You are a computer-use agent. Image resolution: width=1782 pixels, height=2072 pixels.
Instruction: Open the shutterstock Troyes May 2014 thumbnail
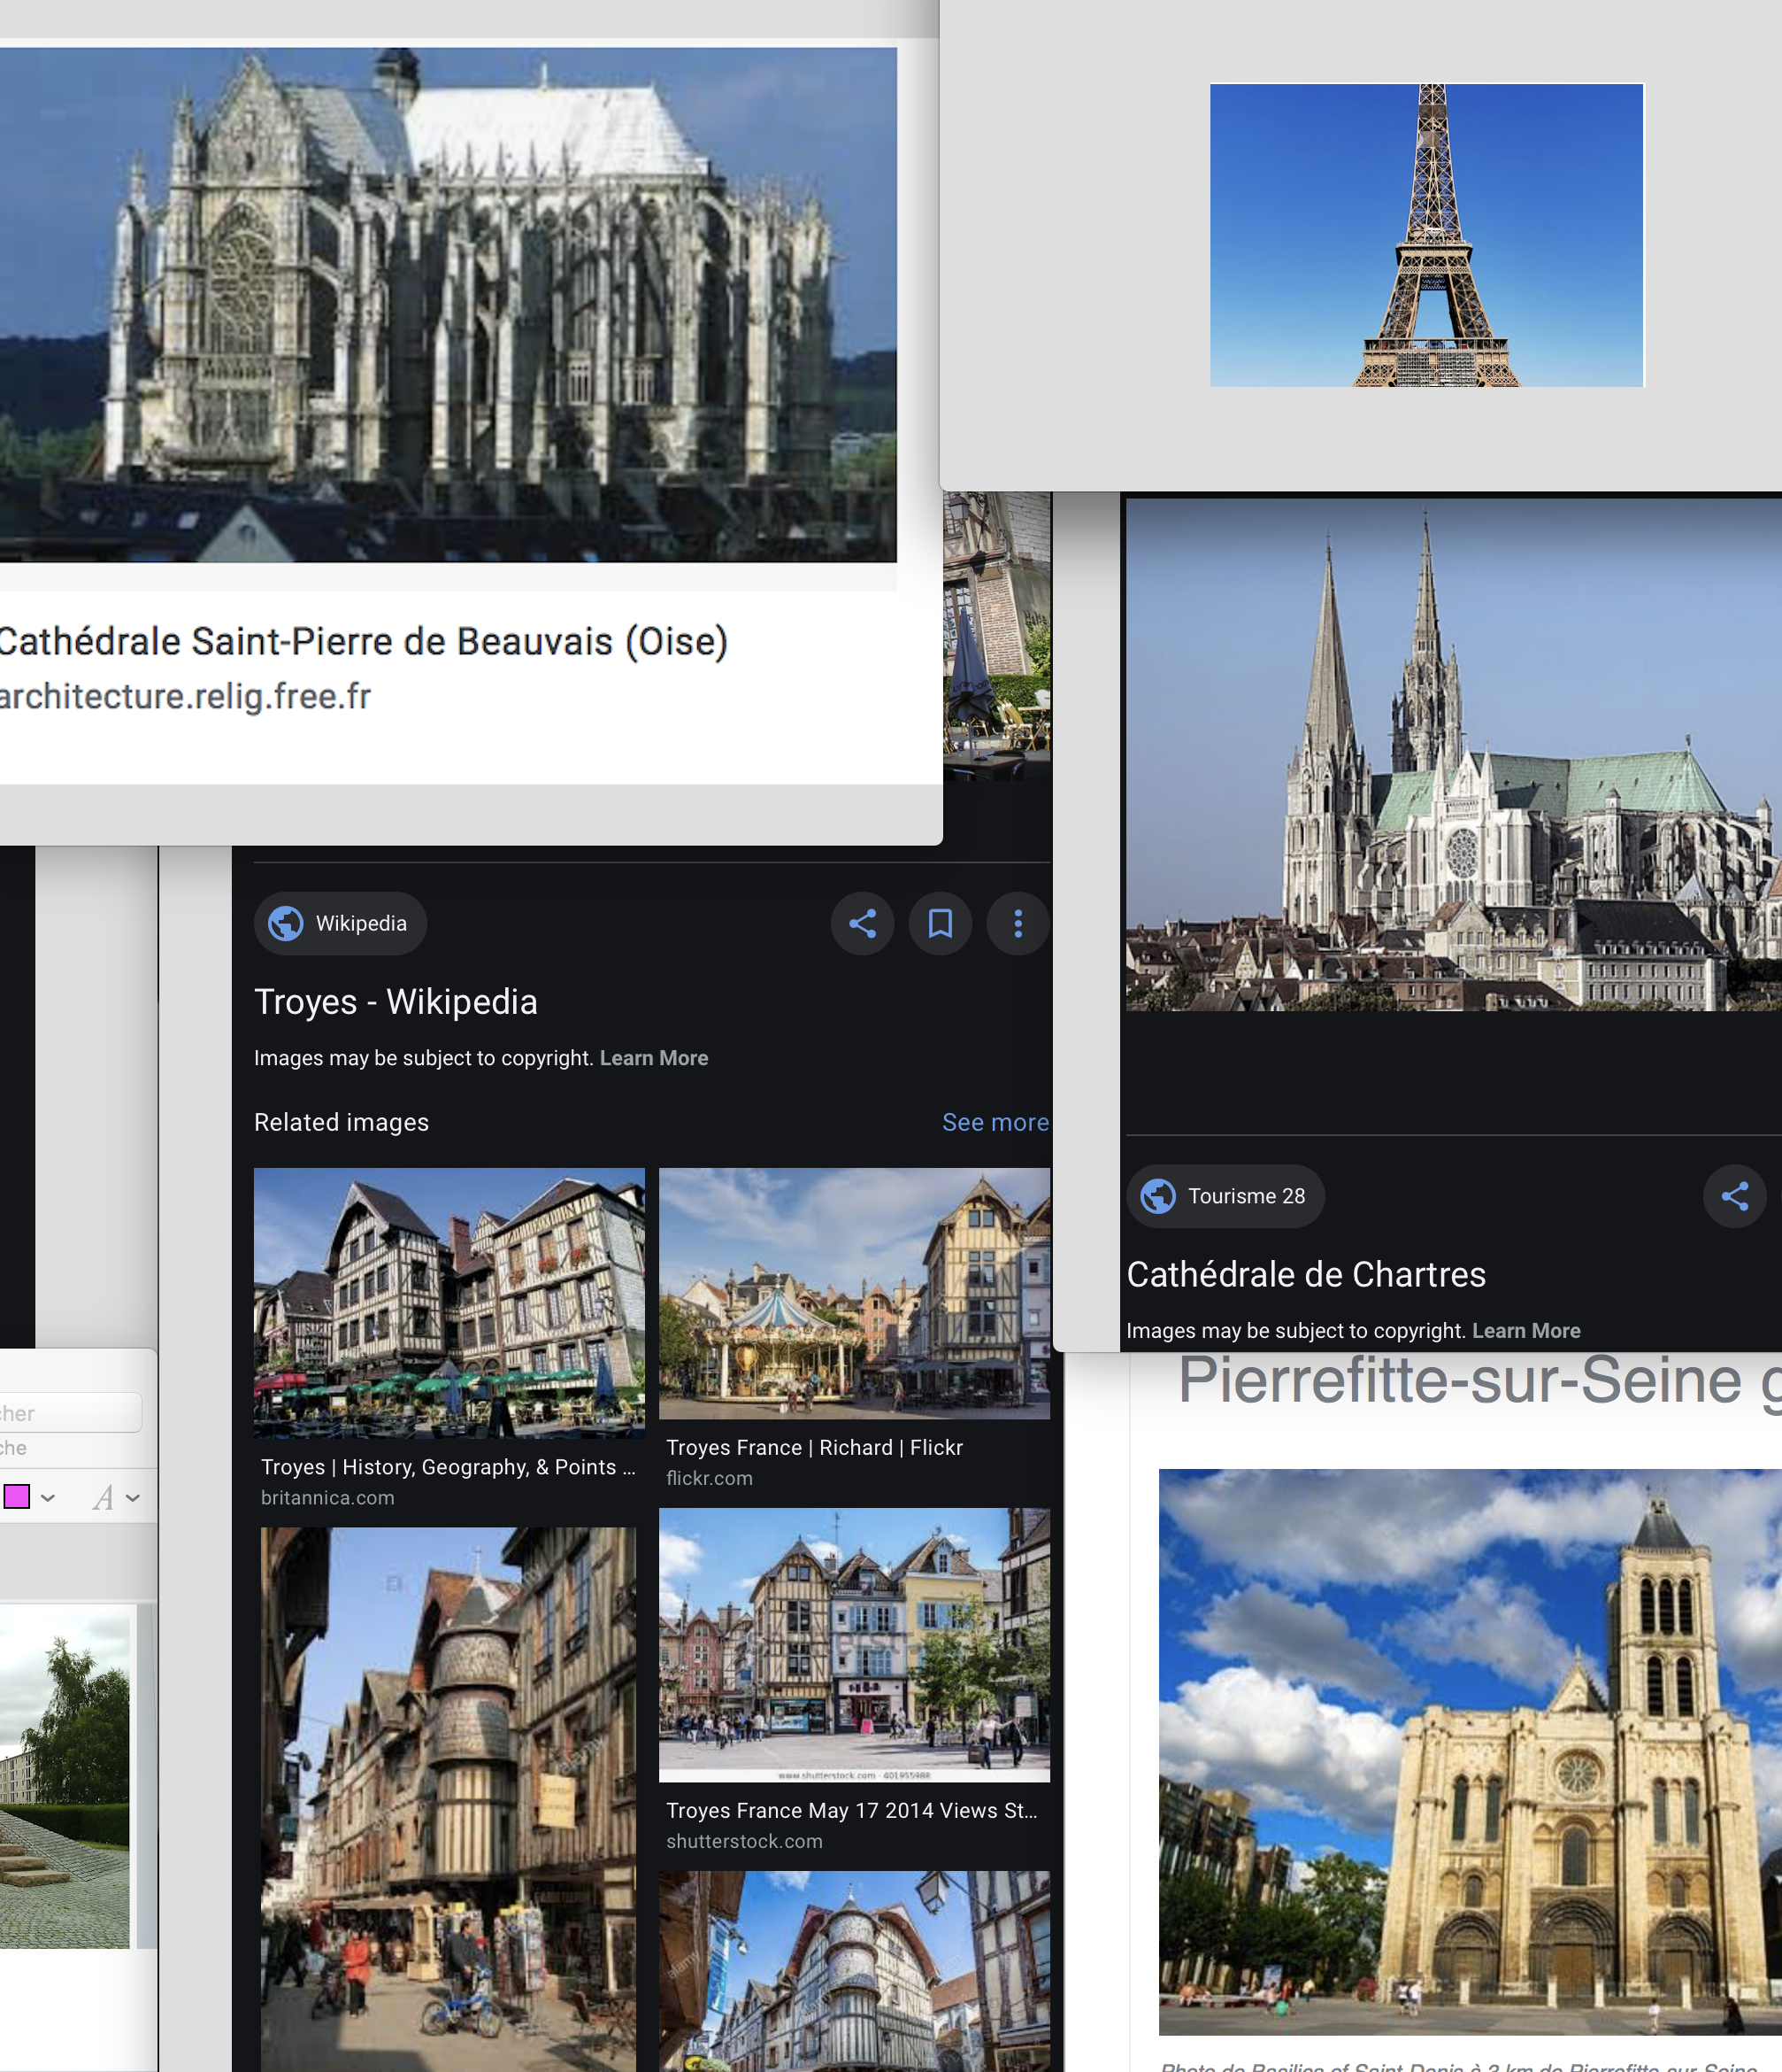click(x=854, y=1645)
